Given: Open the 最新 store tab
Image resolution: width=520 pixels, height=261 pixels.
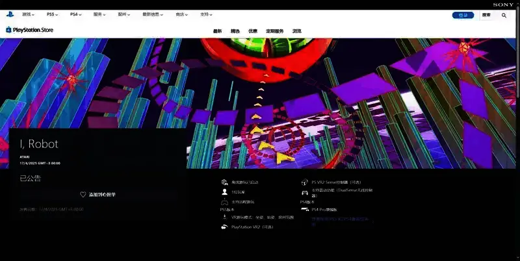Looking at the screenshot, I should pyautogui.click(x=217, y=31).
